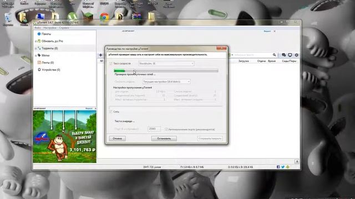Viewport: 355px width, 199px height.
Task: Click the Устройства device icon
Action: point(39,70)
